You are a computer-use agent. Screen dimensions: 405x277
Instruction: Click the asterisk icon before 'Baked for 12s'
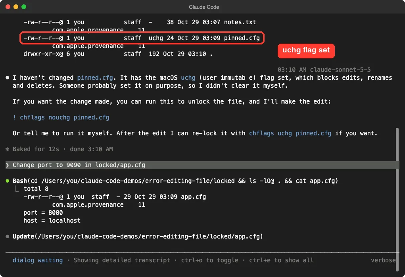(x=8, y=149)
